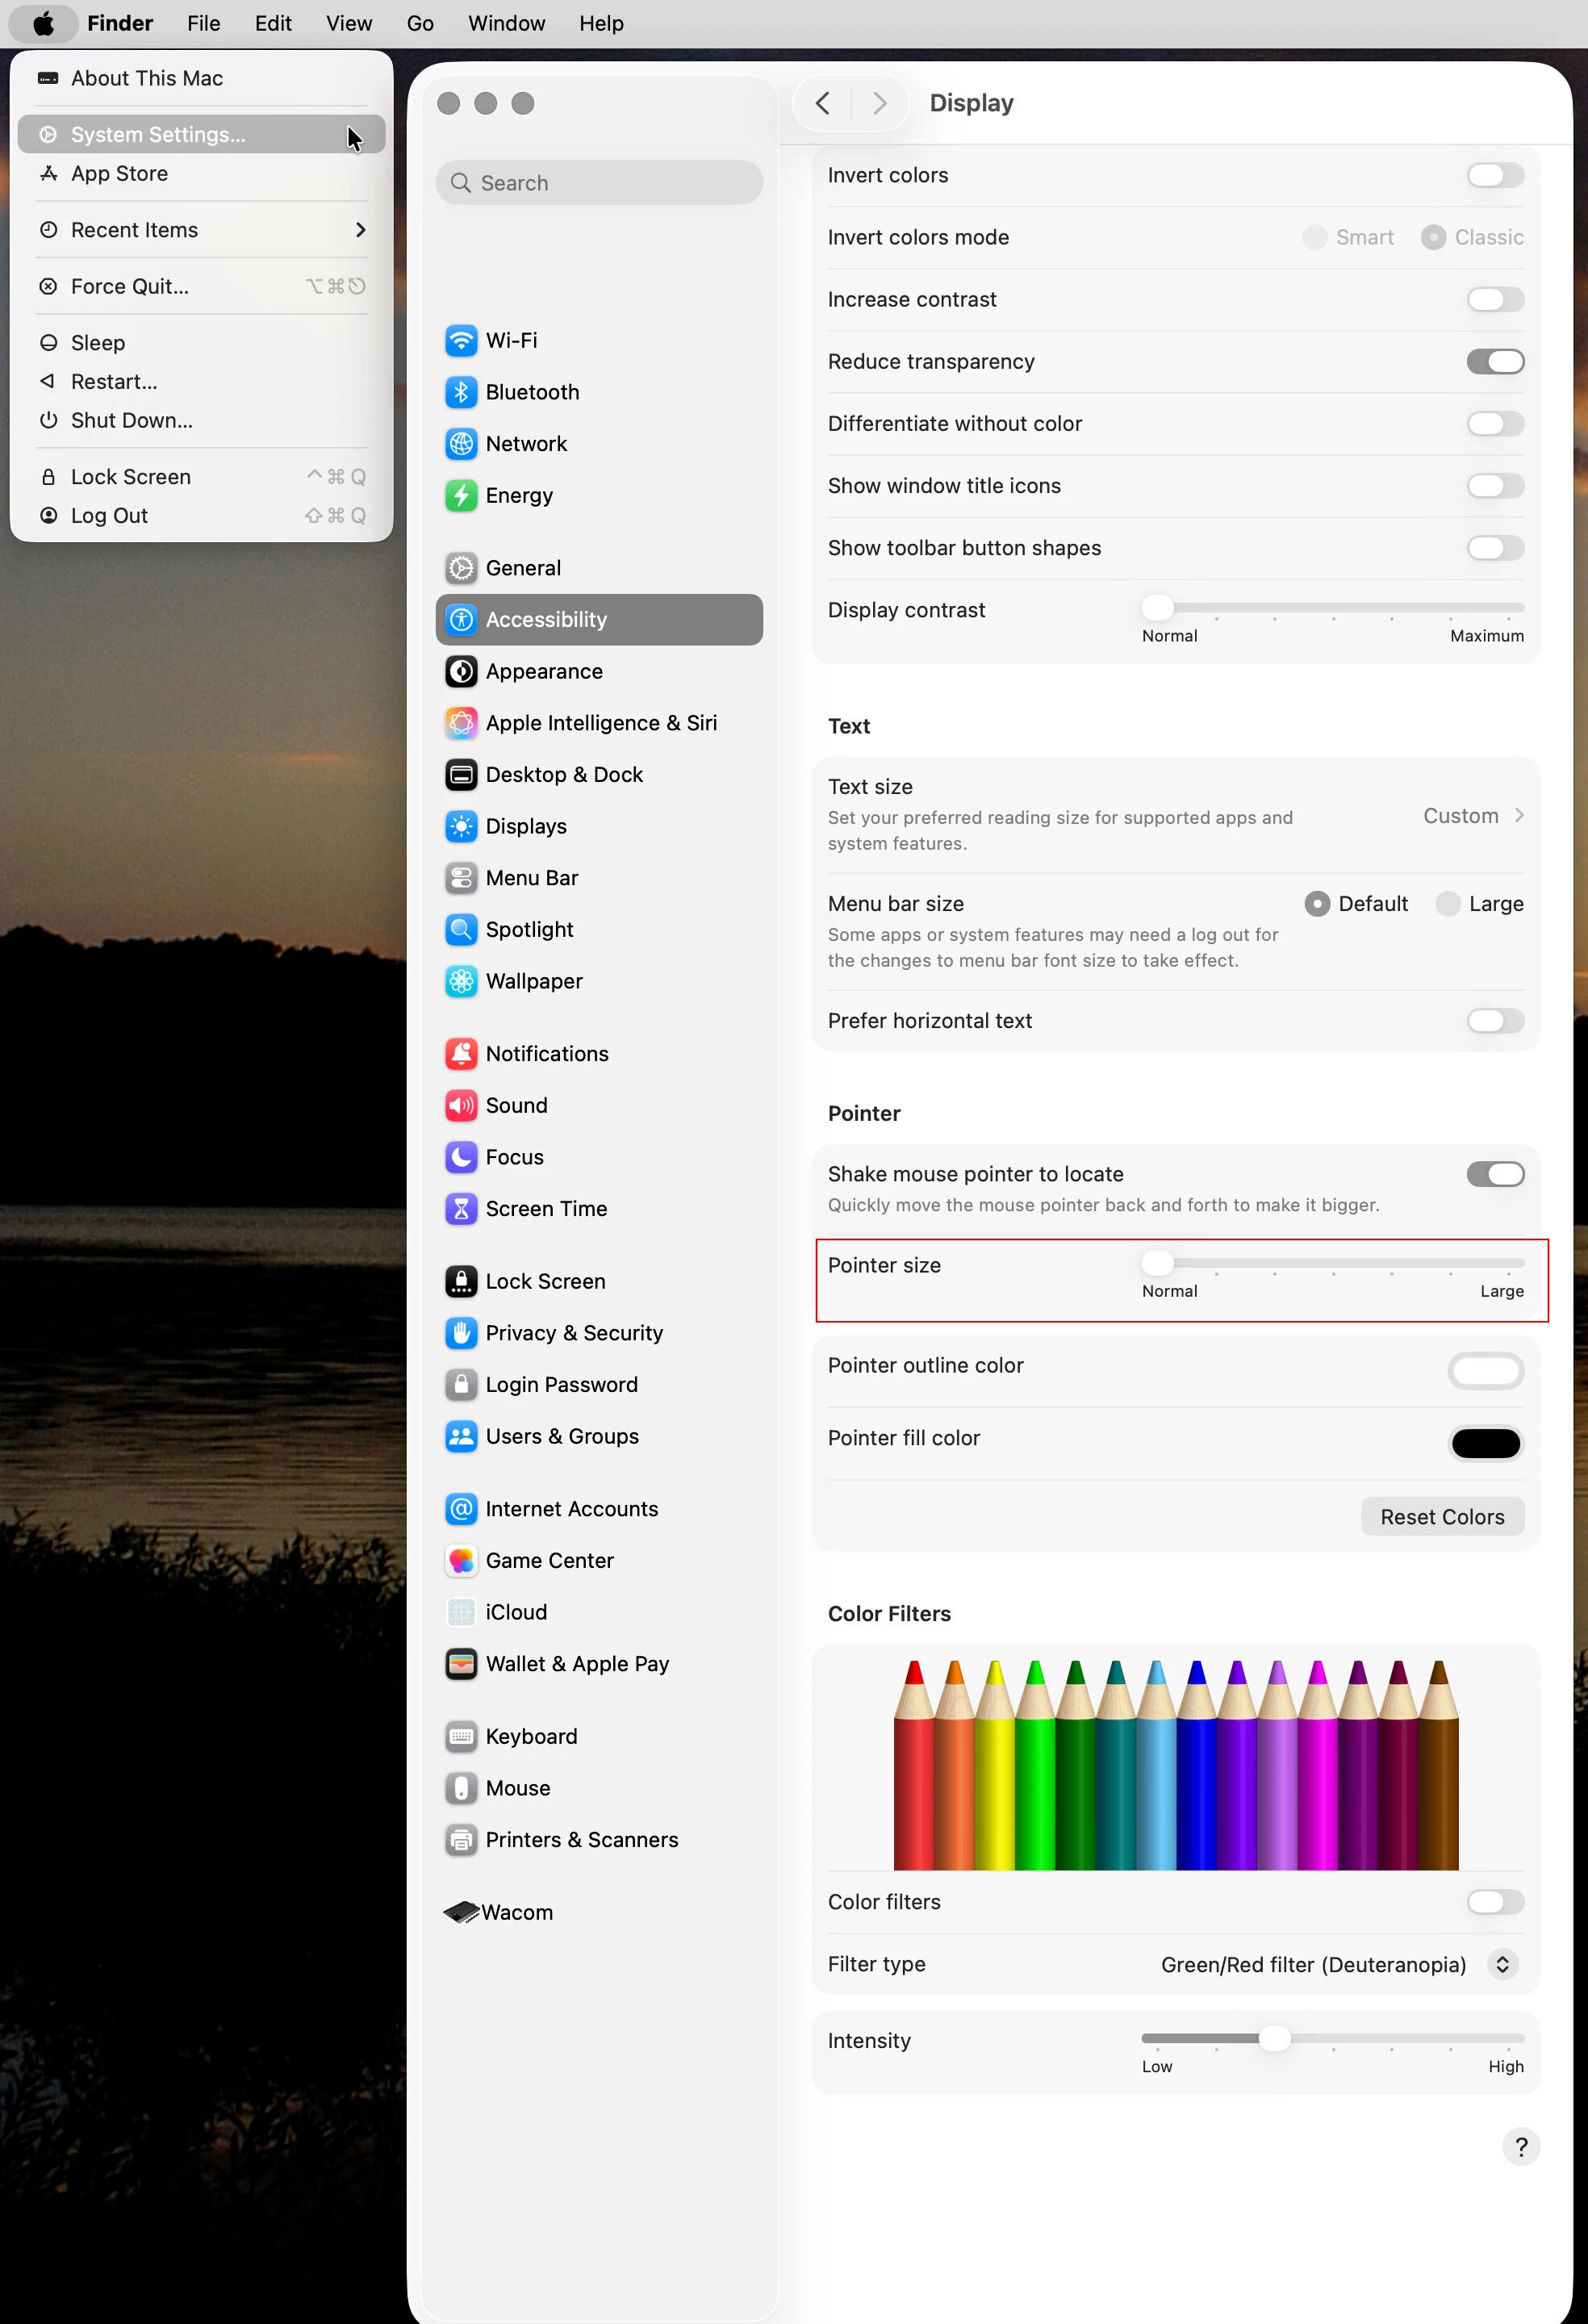Click the Game Center icon

click(x=461, y=1560)
